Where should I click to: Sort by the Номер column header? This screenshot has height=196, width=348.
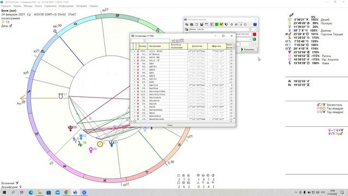coord(143,46)
